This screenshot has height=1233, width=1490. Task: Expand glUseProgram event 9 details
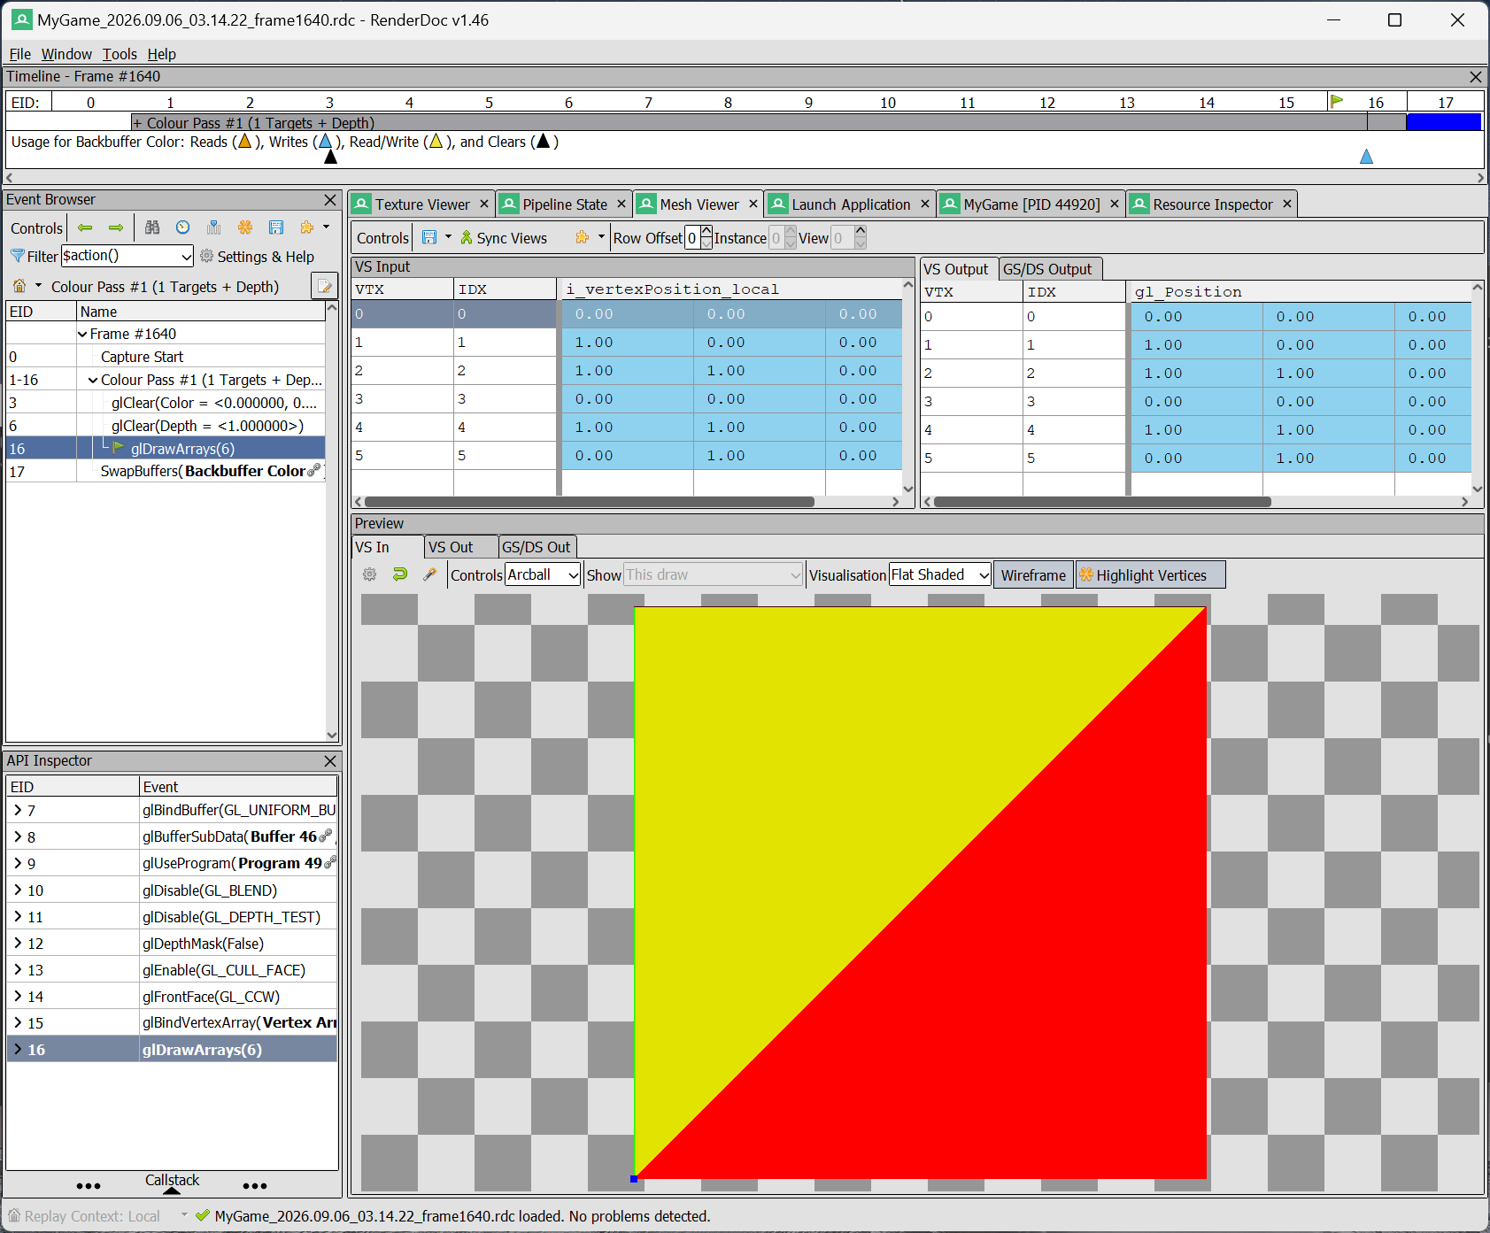[x=18, y=863]
